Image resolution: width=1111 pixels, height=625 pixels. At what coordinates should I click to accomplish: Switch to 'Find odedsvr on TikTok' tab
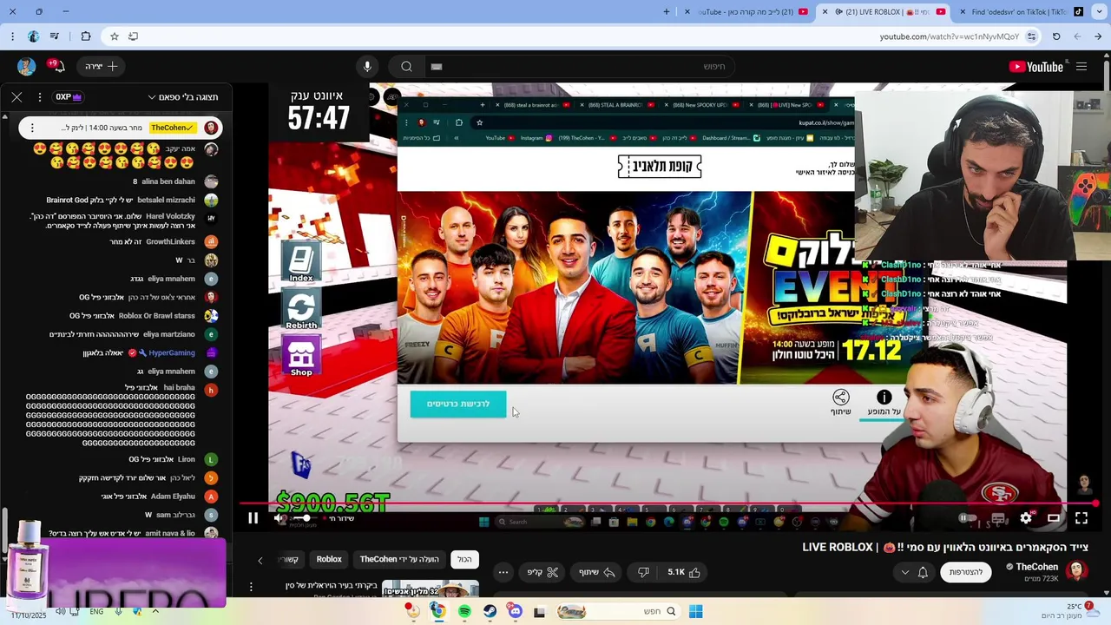[1022, 12]
